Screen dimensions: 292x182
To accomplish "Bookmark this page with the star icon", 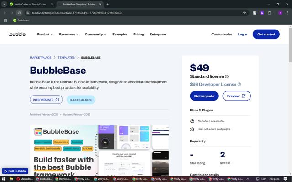I will 245,13.
